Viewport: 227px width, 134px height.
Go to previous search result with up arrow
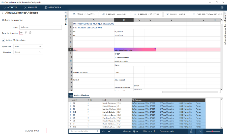coord(103,131)
